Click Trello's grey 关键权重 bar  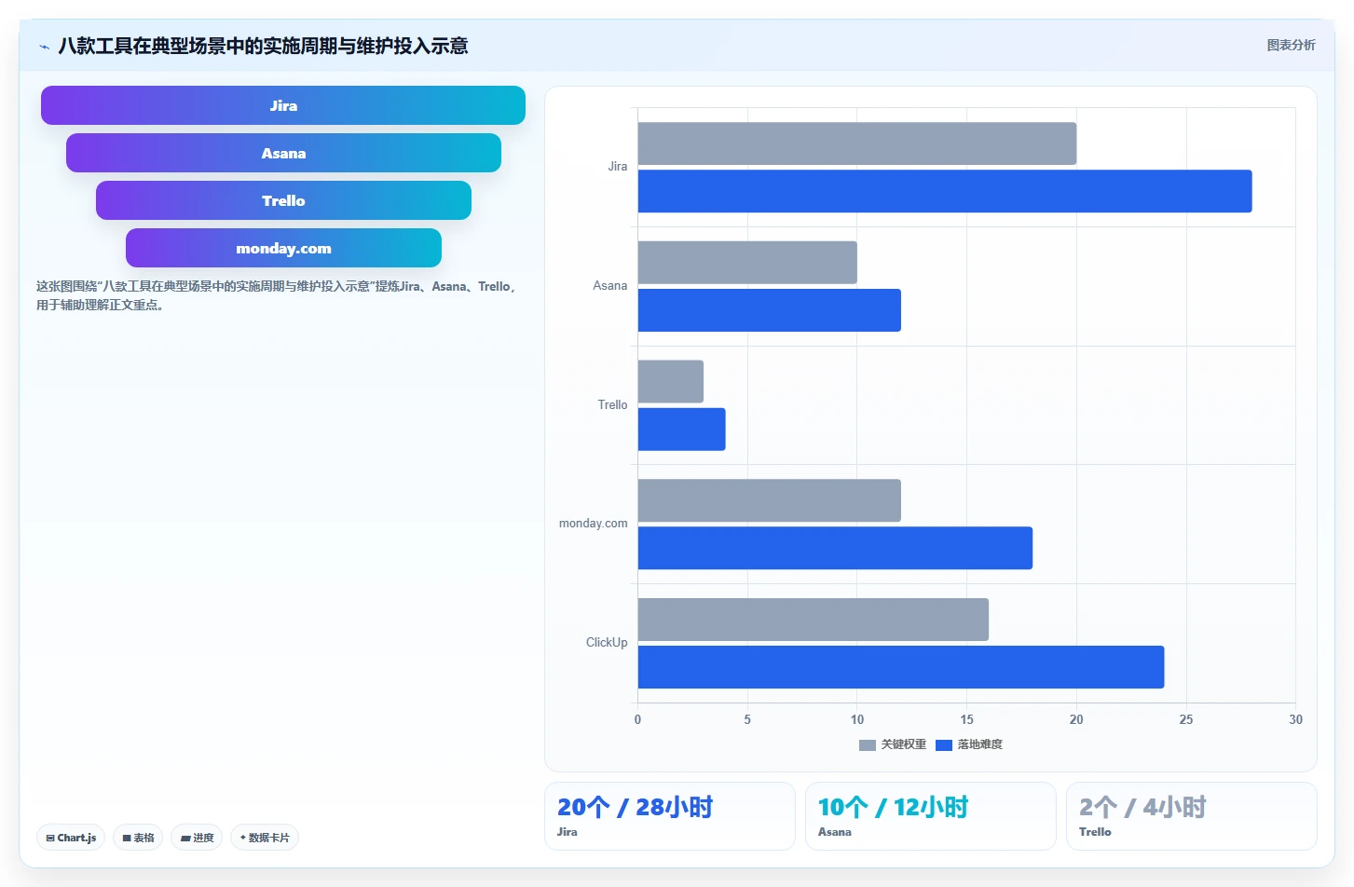(671, 381)
